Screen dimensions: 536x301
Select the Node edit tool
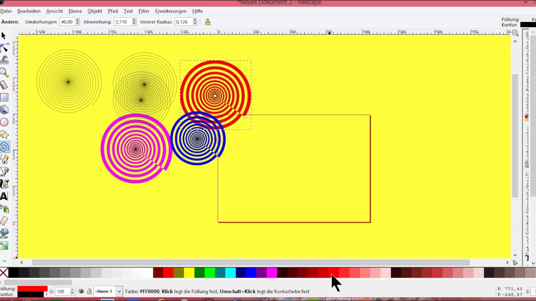point(4,48)
